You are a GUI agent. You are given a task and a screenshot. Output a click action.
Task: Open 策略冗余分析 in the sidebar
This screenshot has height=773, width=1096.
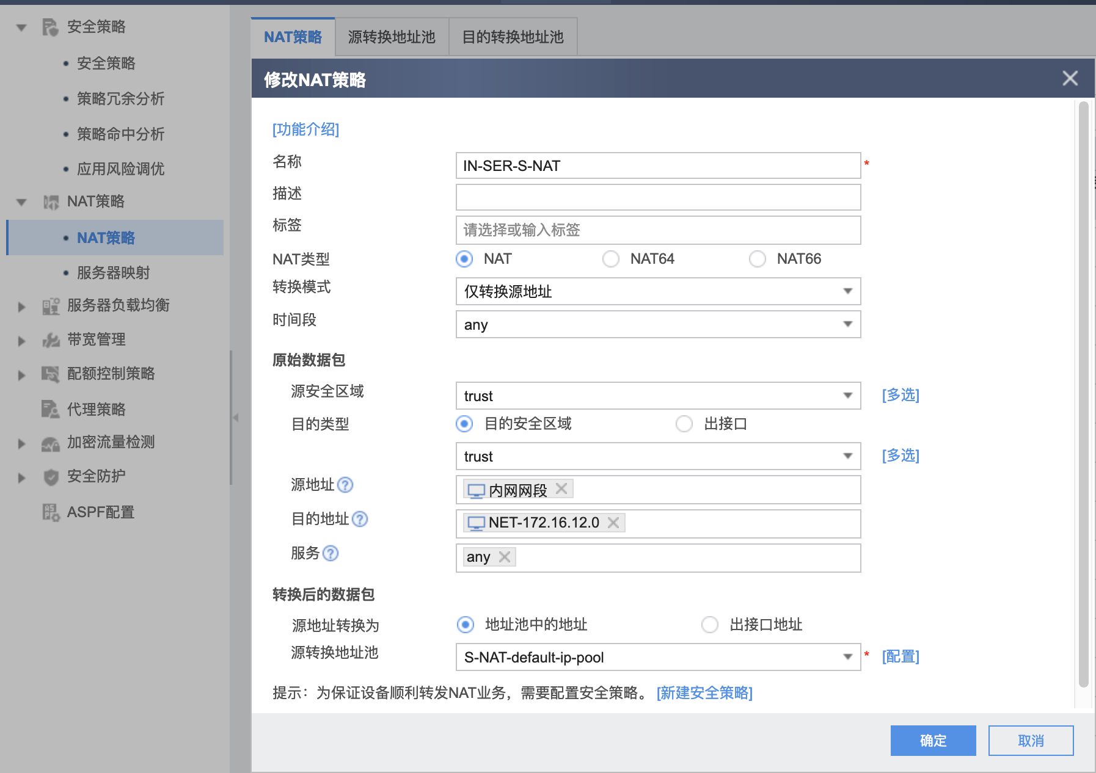(121, 99)
